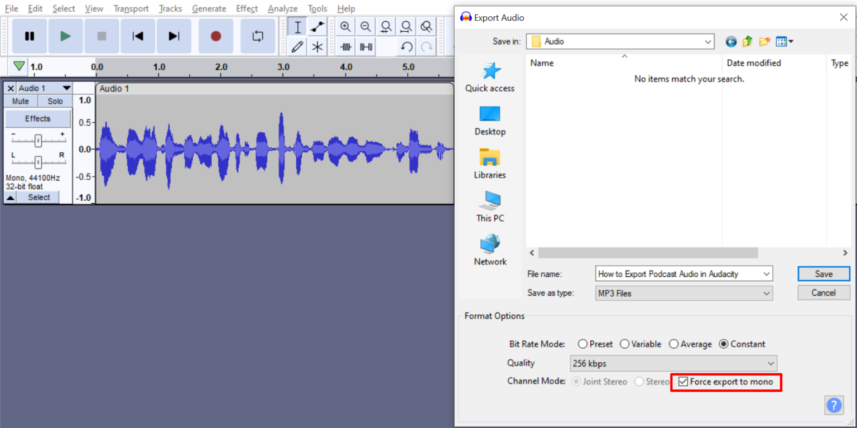Open the Save in folder dropdown

point(708,41)
